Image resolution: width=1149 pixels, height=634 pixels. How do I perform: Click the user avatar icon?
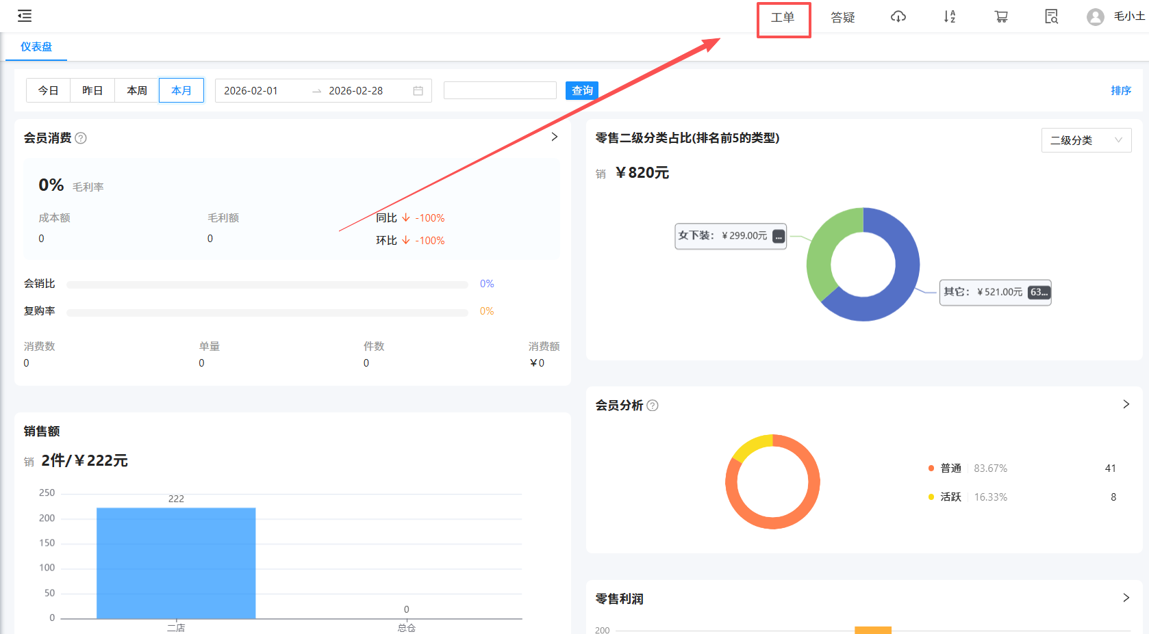[1095, 17]
